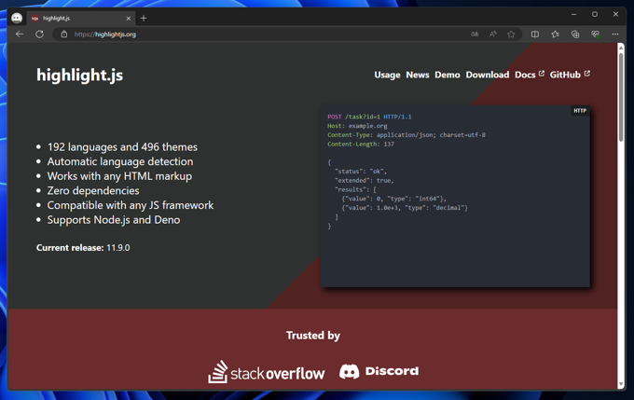This screenshot has height=400, width=634.
Task: Click the '"status": "ok"' code line
Action: click(360, 172)
